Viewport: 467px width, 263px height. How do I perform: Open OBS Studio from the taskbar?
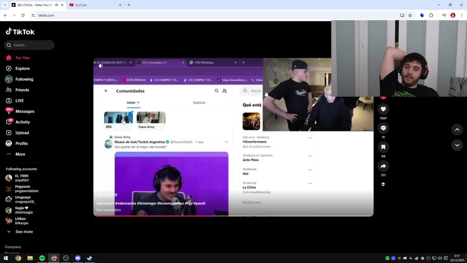coord(66,258)
